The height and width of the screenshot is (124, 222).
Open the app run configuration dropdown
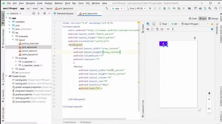117,8
